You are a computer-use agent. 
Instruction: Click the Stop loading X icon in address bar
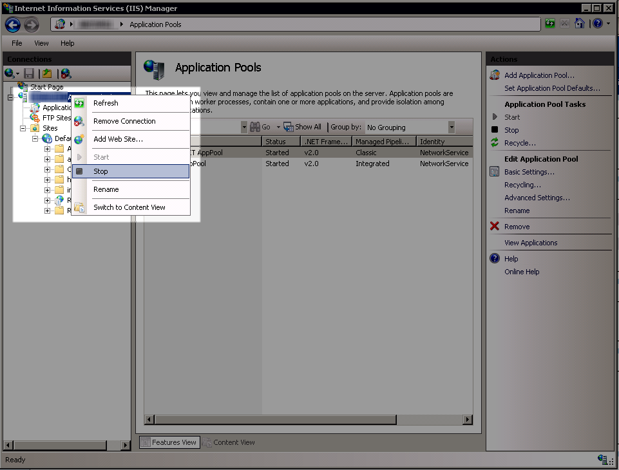pos(564,24)
